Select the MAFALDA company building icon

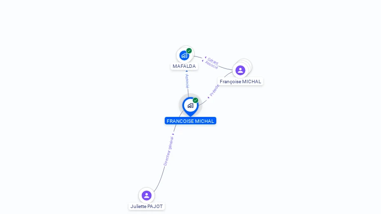point(184,55)
